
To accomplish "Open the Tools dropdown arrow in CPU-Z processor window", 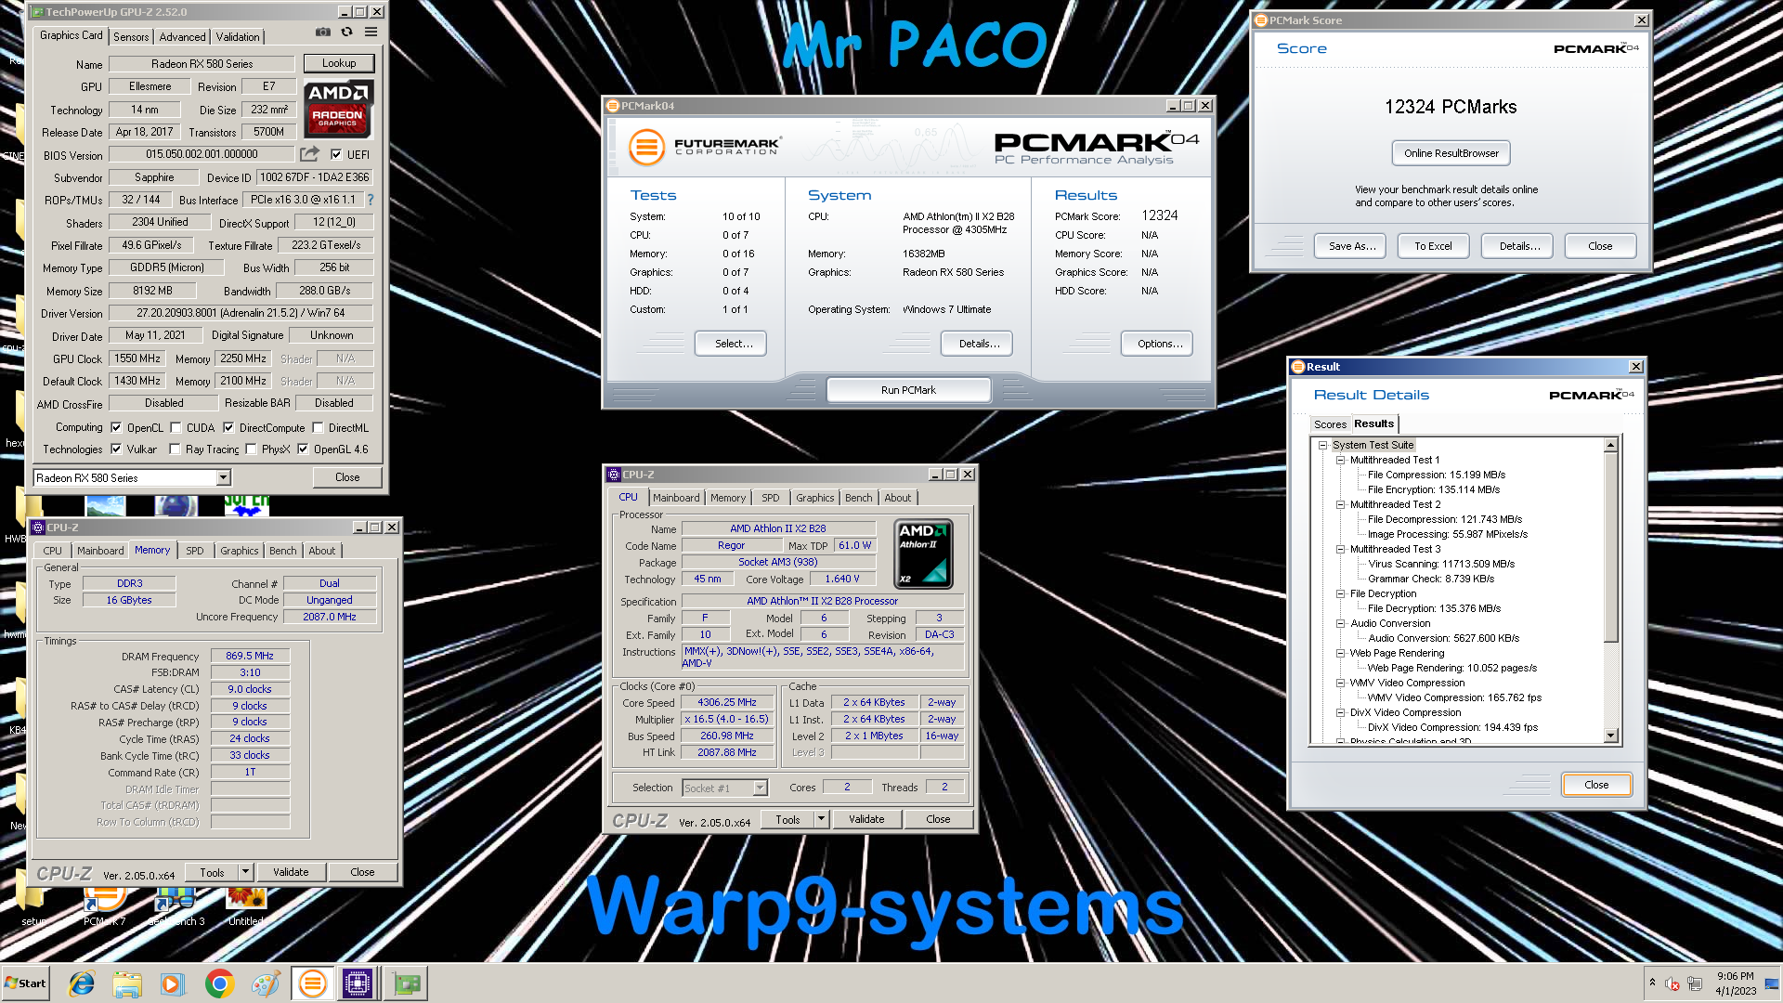I will click(821, 819).
